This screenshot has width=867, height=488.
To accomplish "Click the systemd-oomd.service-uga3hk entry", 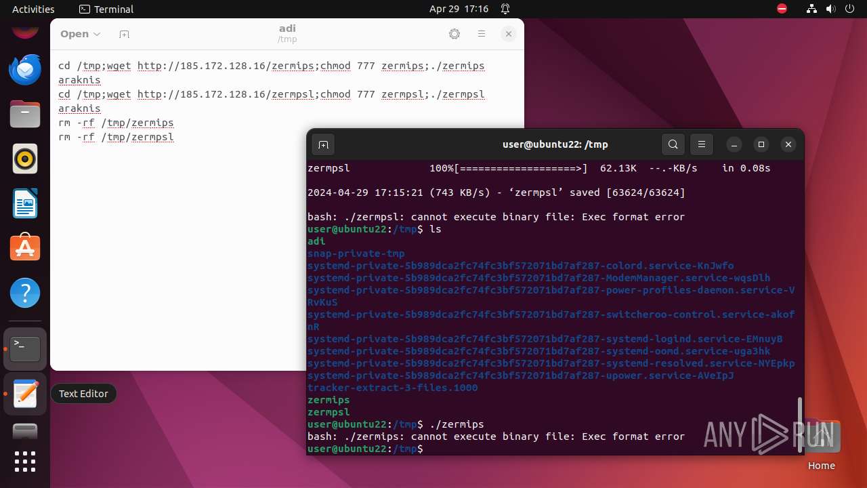I will [538, 351].
